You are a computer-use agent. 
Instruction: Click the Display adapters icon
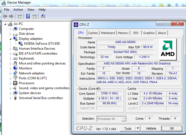[x=15, y=39]
